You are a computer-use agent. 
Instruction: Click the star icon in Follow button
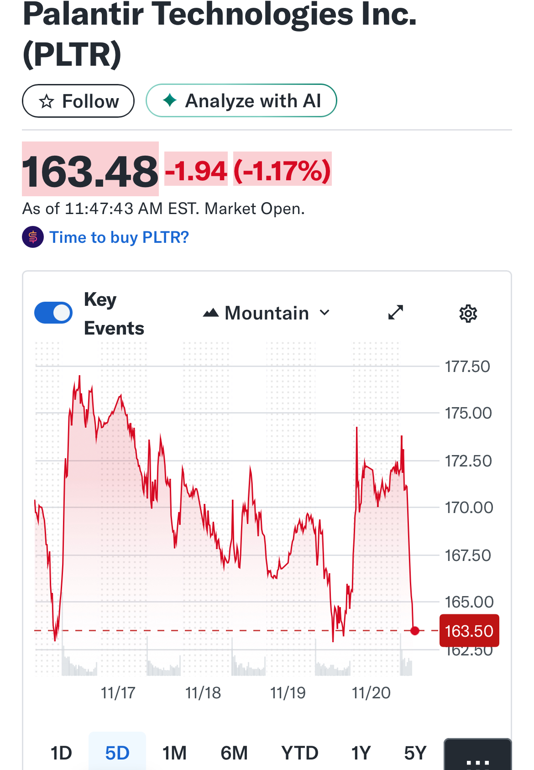tap(47, 101)
